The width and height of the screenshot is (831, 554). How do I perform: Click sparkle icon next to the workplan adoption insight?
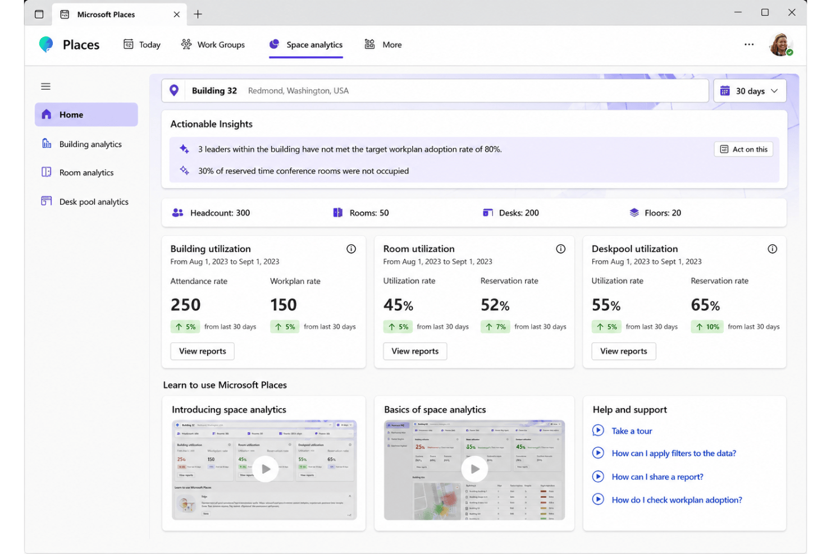click(184, 149)
